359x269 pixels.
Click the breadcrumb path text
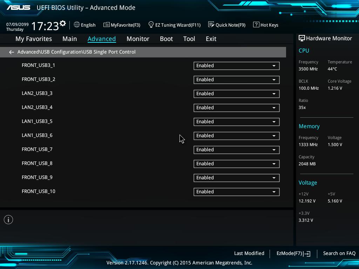point(76,52)
